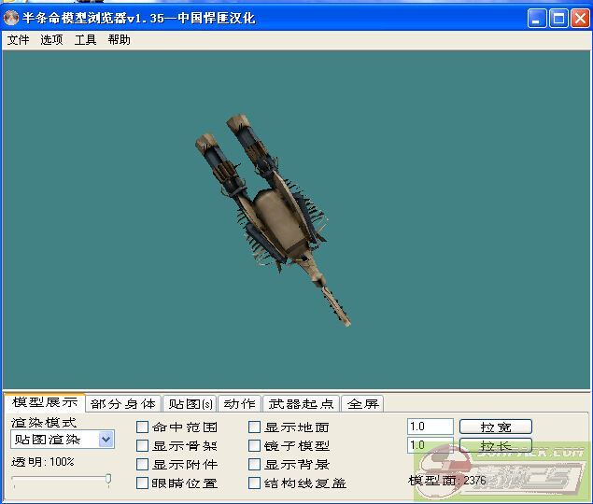The width and height of the screenshot is (593, 504).
Task: Open the 帮助 menu
Action: [119, 40]
